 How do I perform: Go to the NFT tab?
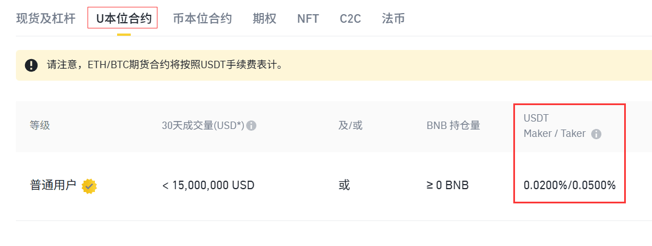coord(308,18)
